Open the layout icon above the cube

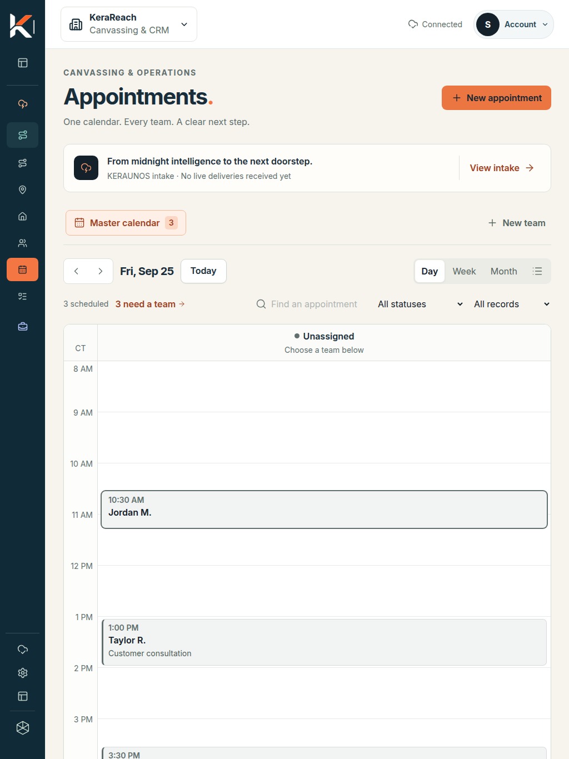pyautogui.click(x=23, y=696)
